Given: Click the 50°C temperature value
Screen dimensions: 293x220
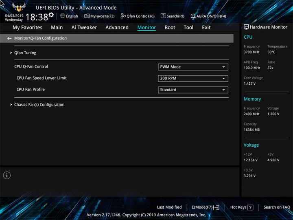Looking at the screenshot, I should [271, 52].
